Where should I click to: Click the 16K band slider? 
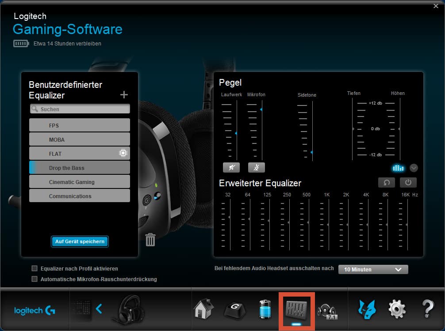click(x=407, y=225)
